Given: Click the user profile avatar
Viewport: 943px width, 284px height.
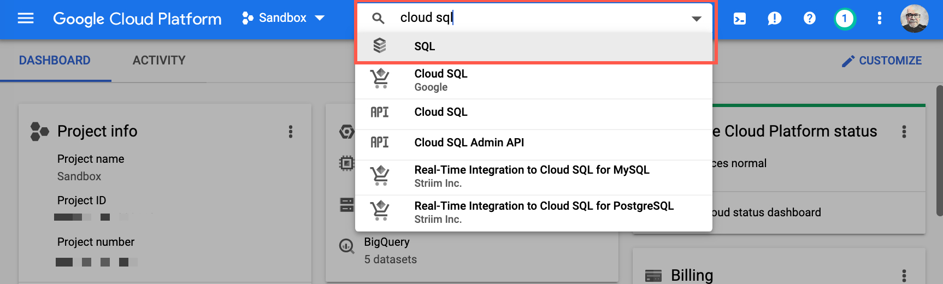Looking at the screenshot, I should (914, 19).
